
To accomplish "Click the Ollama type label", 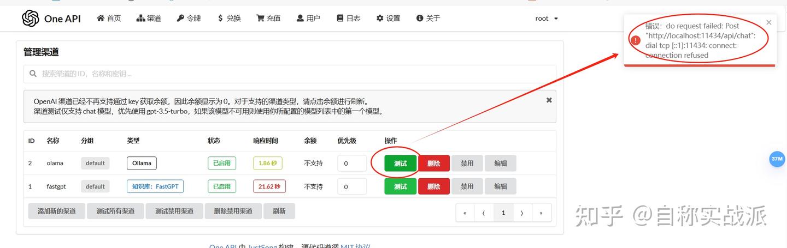I will [x=142, y=163].
